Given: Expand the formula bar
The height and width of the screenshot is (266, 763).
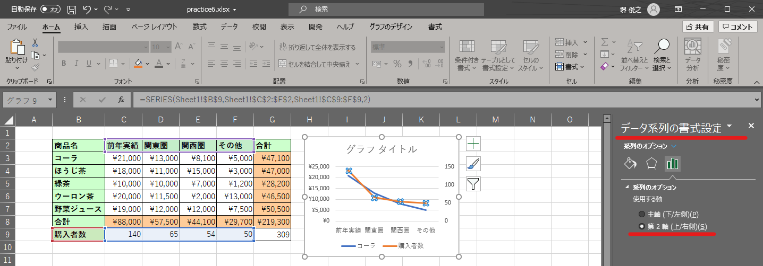Looking at the screenshot, I should click(x=757, y=99).
